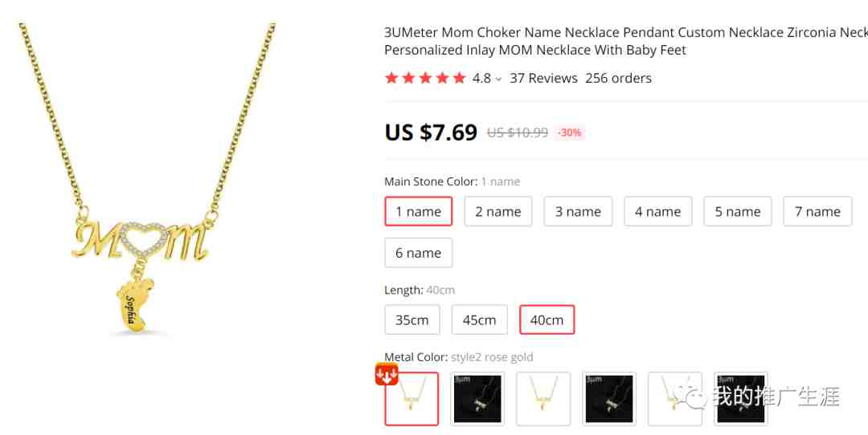The image size is (868, 435).
Task: Set length to 45cm
Action: (x=479, y=319)
